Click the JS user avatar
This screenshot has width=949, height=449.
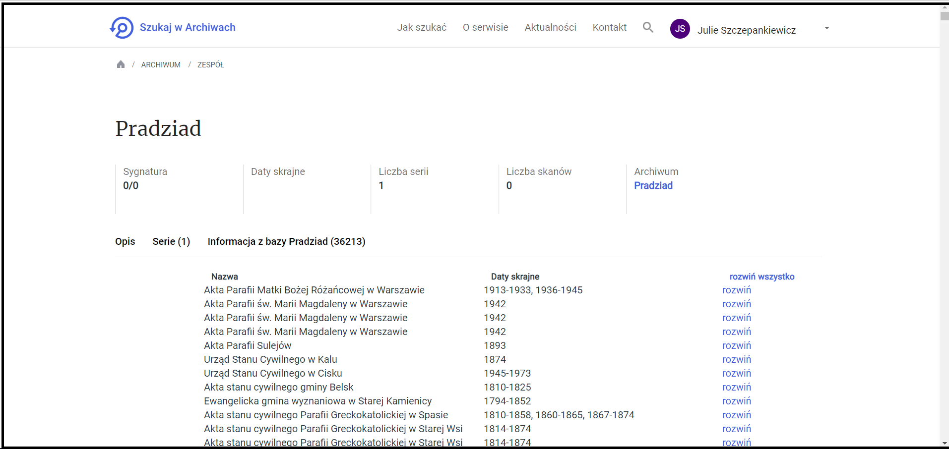pos(680,29)
